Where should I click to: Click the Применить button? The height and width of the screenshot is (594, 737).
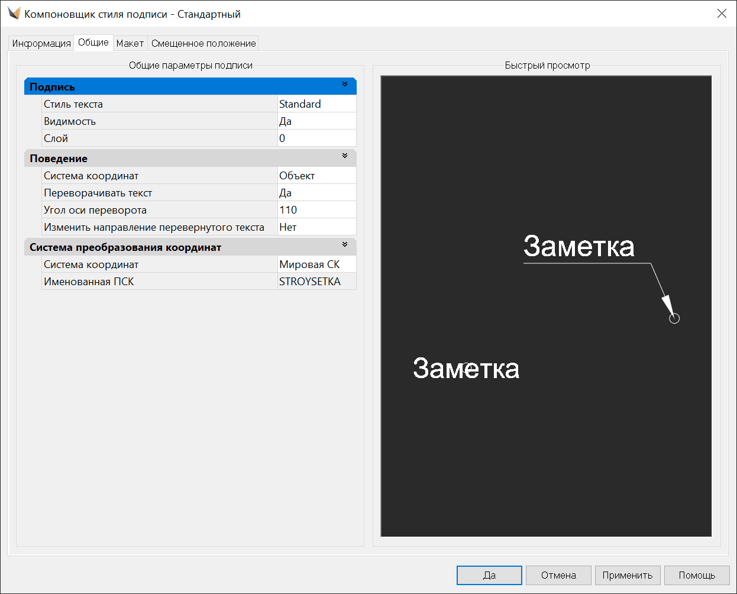tap(628, 575)
